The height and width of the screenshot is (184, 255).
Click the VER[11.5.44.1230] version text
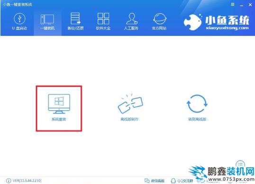click(27, 180)
